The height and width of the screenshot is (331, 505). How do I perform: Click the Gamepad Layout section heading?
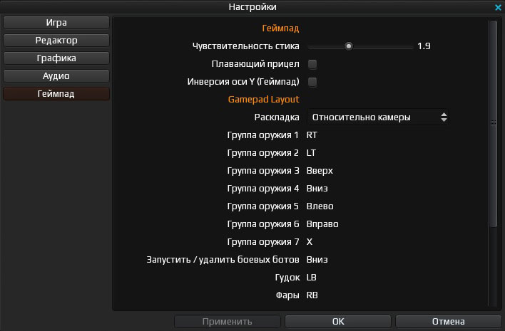[263, 100]
